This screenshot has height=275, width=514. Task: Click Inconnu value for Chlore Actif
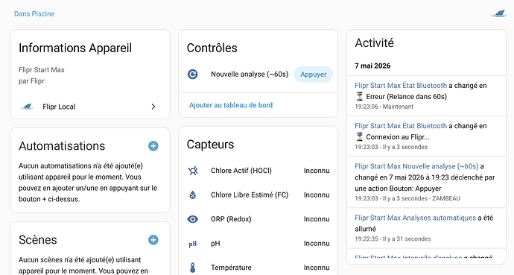coord(317,171)
